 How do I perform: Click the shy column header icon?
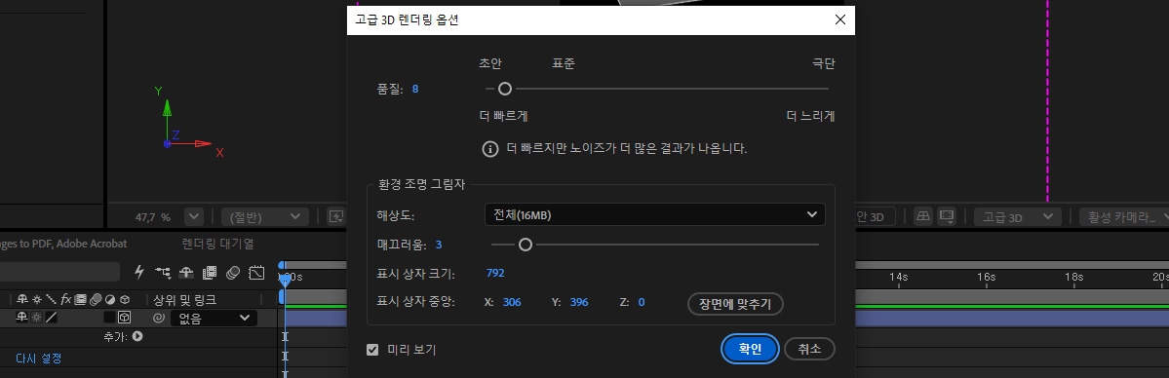click(21, 300)
